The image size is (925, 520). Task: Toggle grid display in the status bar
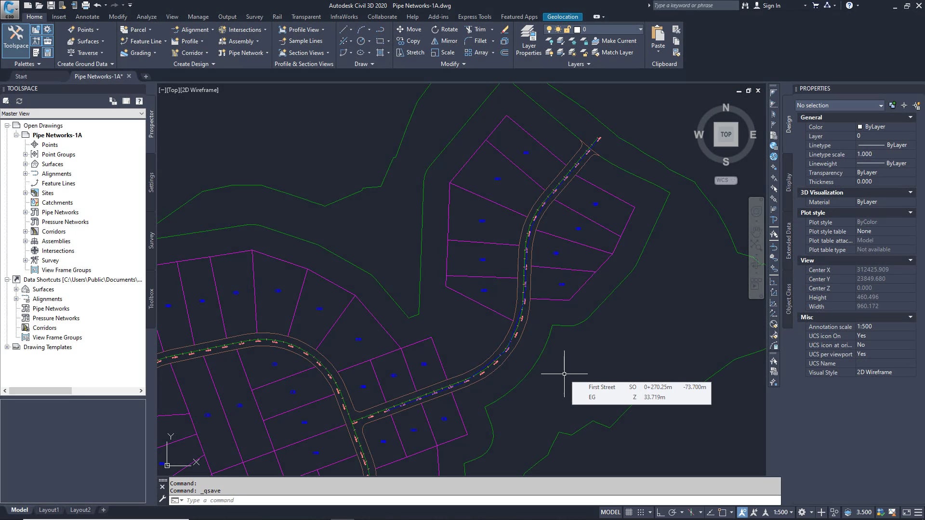[x=629, y=512]
